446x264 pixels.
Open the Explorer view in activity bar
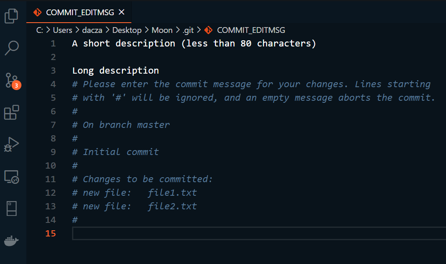point(12,16)
